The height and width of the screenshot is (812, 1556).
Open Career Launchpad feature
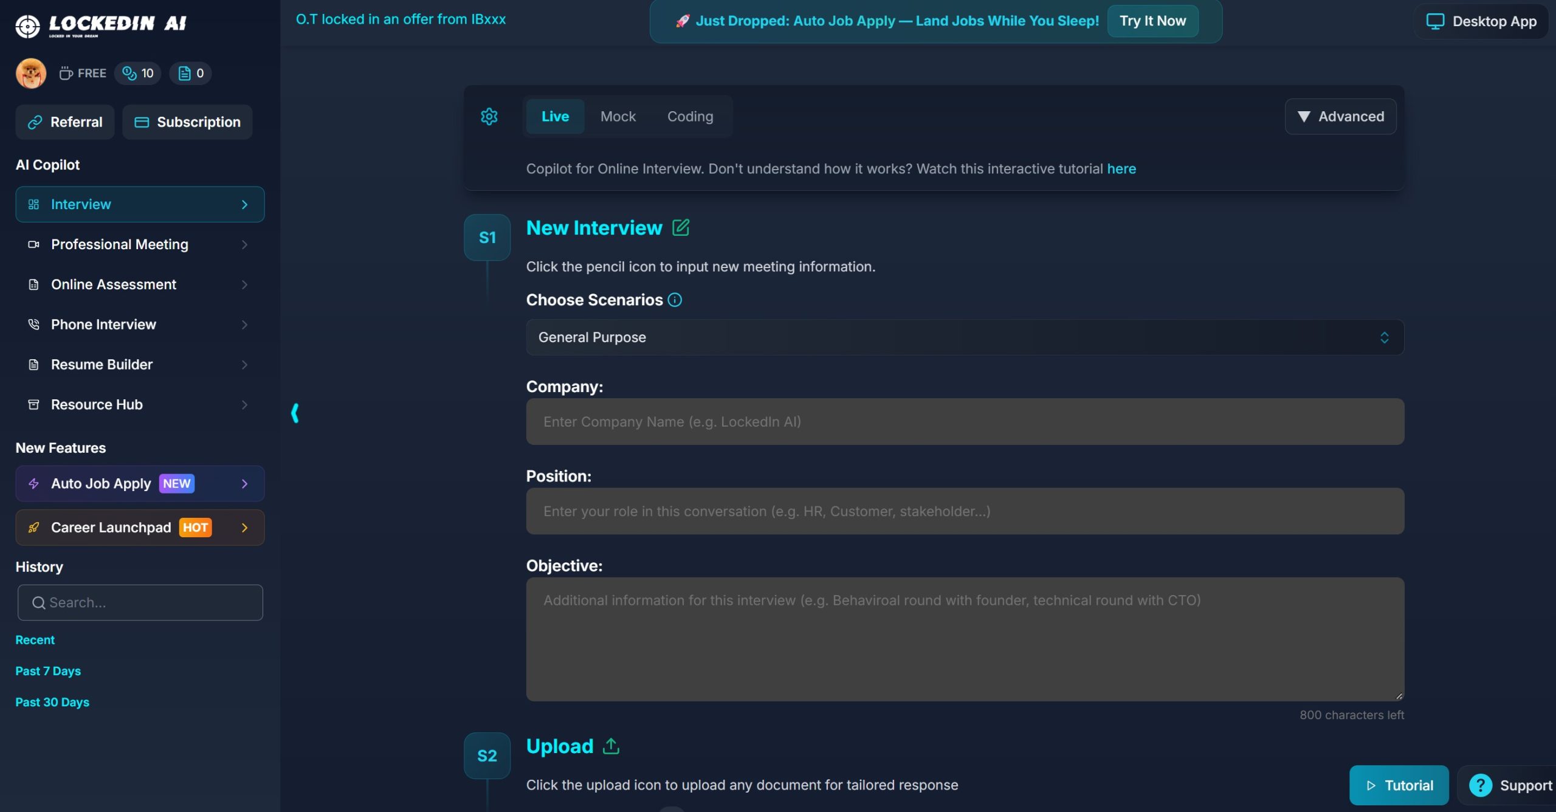click(x=140, y=528)
